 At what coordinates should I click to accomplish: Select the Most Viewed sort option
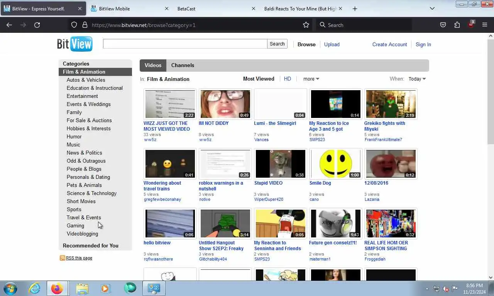pyautogui.click(x=259, y=79)
